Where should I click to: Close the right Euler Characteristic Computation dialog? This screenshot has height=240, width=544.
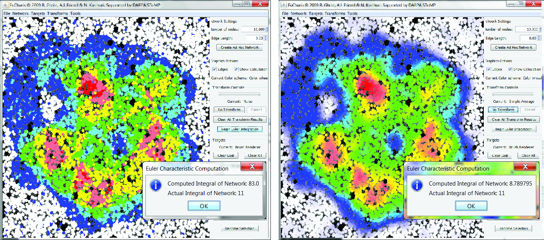pyautogui.click(x=525, y=167)
